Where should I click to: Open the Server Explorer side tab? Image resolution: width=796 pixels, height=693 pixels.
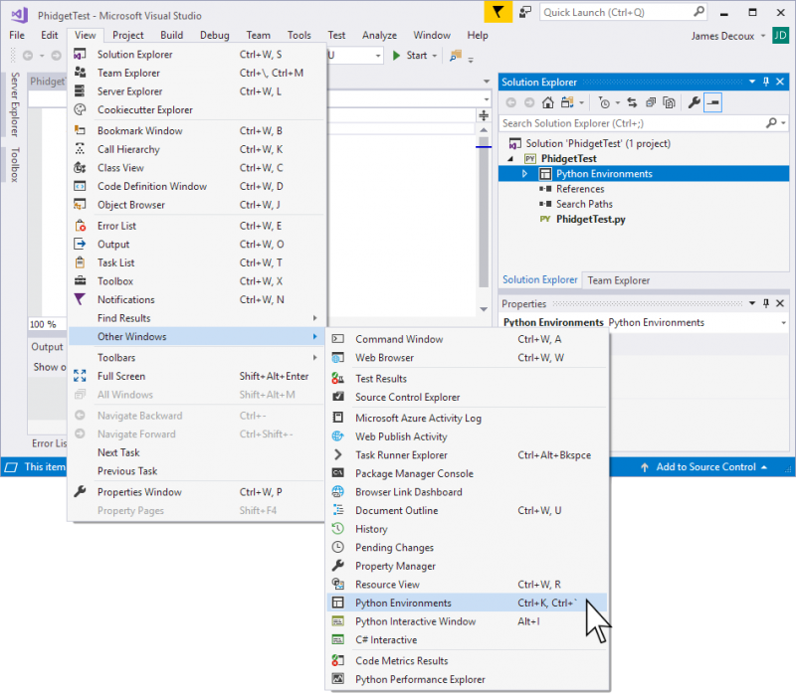tap(15, 104)
